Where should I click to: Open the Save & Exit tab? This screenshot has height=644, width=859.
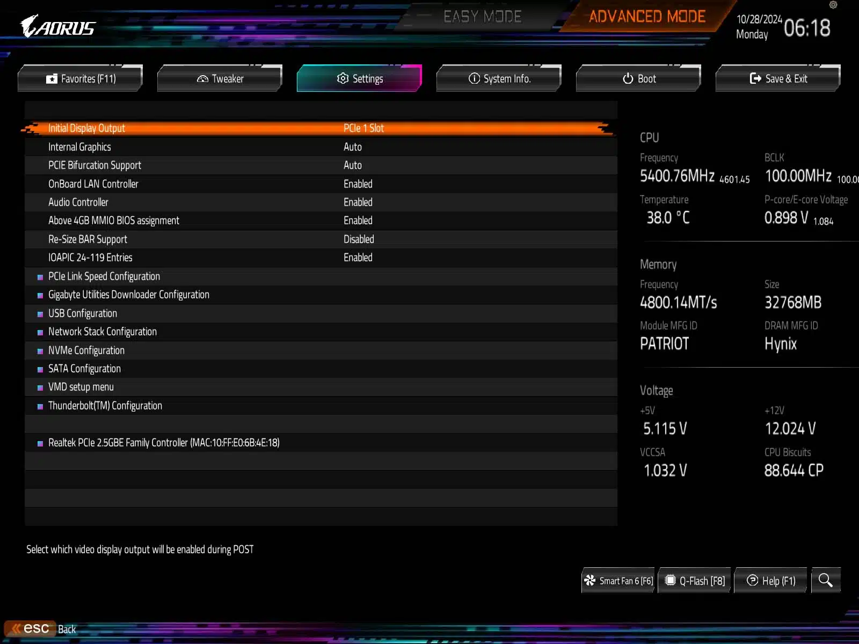point(778,78)
